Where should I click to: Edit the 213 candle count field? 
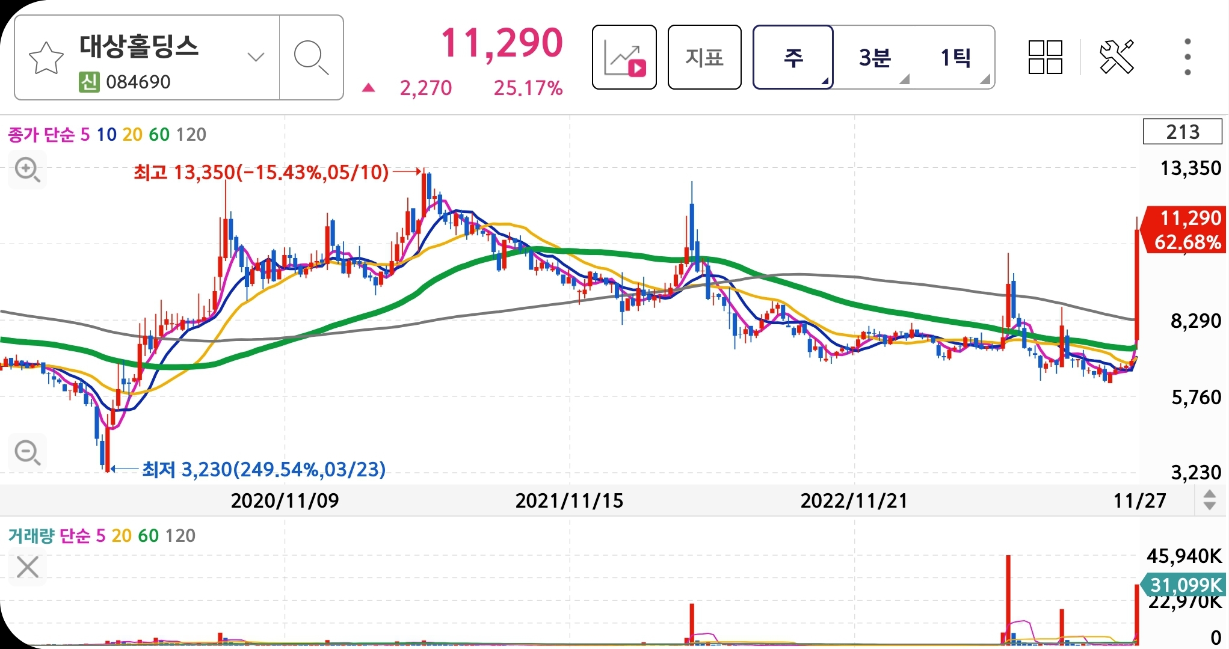tap(1183, 132)
